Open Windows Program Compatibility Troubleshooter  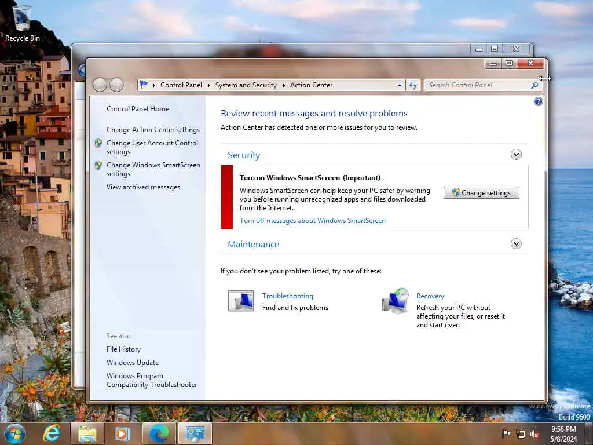point(152,380)
